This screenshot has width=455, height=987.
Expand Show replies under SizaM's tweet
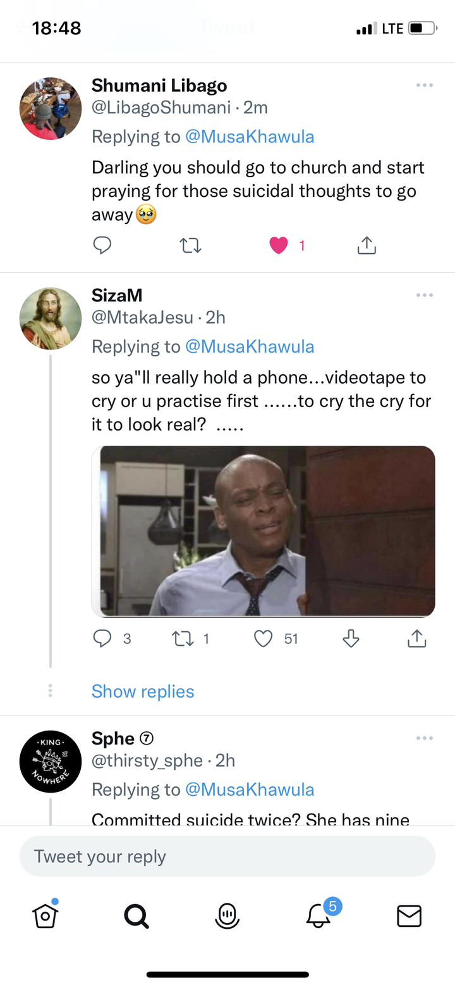coord(143,691)
